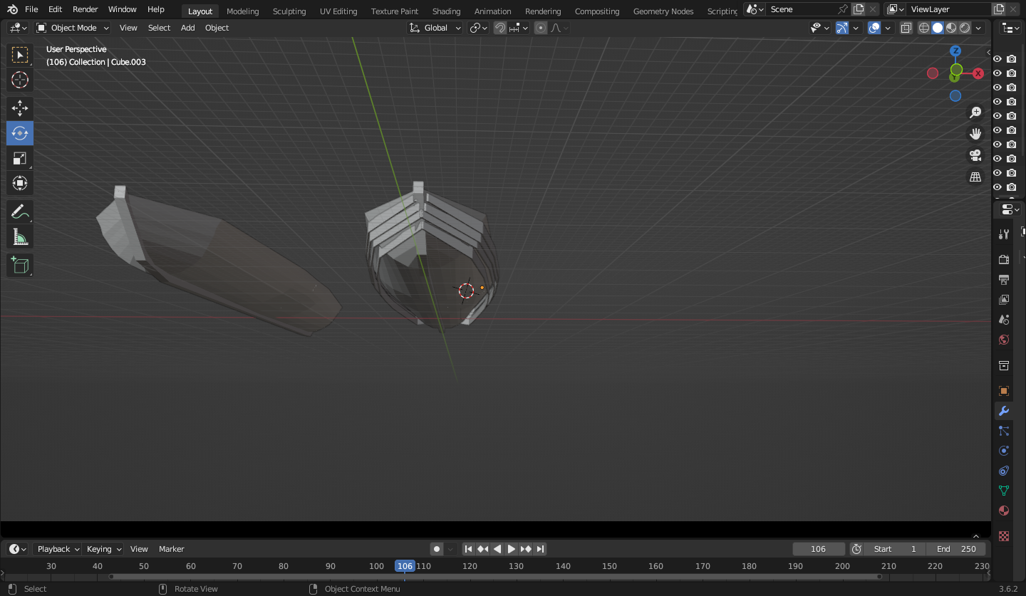Open the Render menu
The height and width of the screenshot is (596, 1026).
tap(85, 9)
